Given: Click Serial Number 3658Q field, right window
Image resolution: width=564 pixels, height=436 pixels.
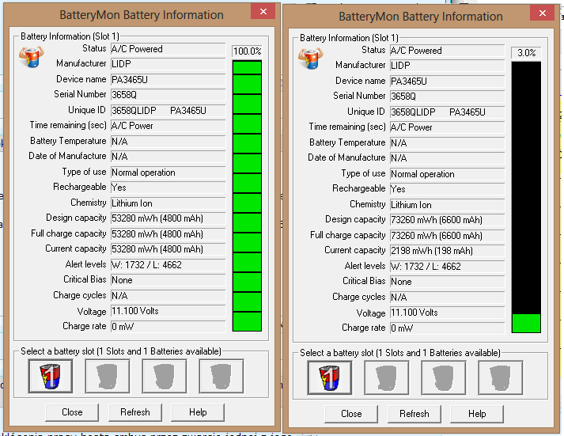Looking at the screenshot, I should click(x=447, y=97).
